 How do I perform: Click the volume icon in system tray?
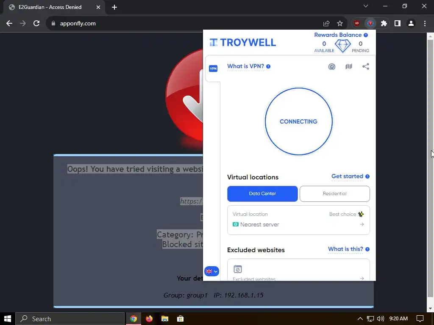(x=381, y=319)
